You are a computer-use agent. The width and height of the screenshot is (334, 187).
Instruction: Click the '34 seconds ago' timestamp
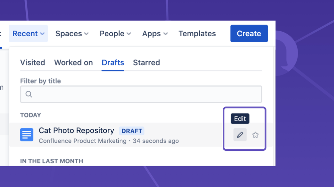(156, 141)
